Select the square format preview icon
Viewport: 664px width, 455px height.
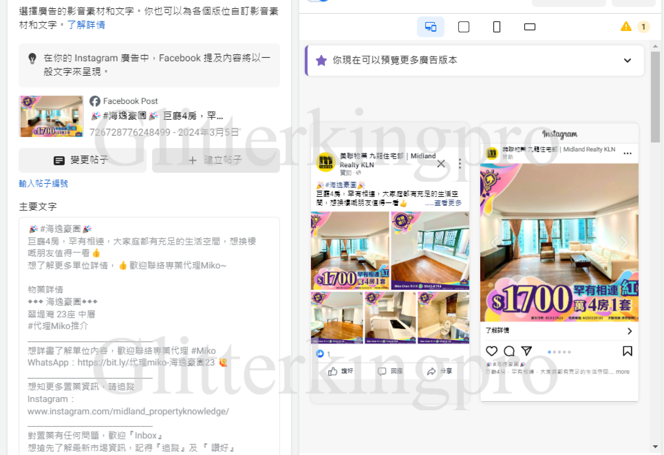463,26
